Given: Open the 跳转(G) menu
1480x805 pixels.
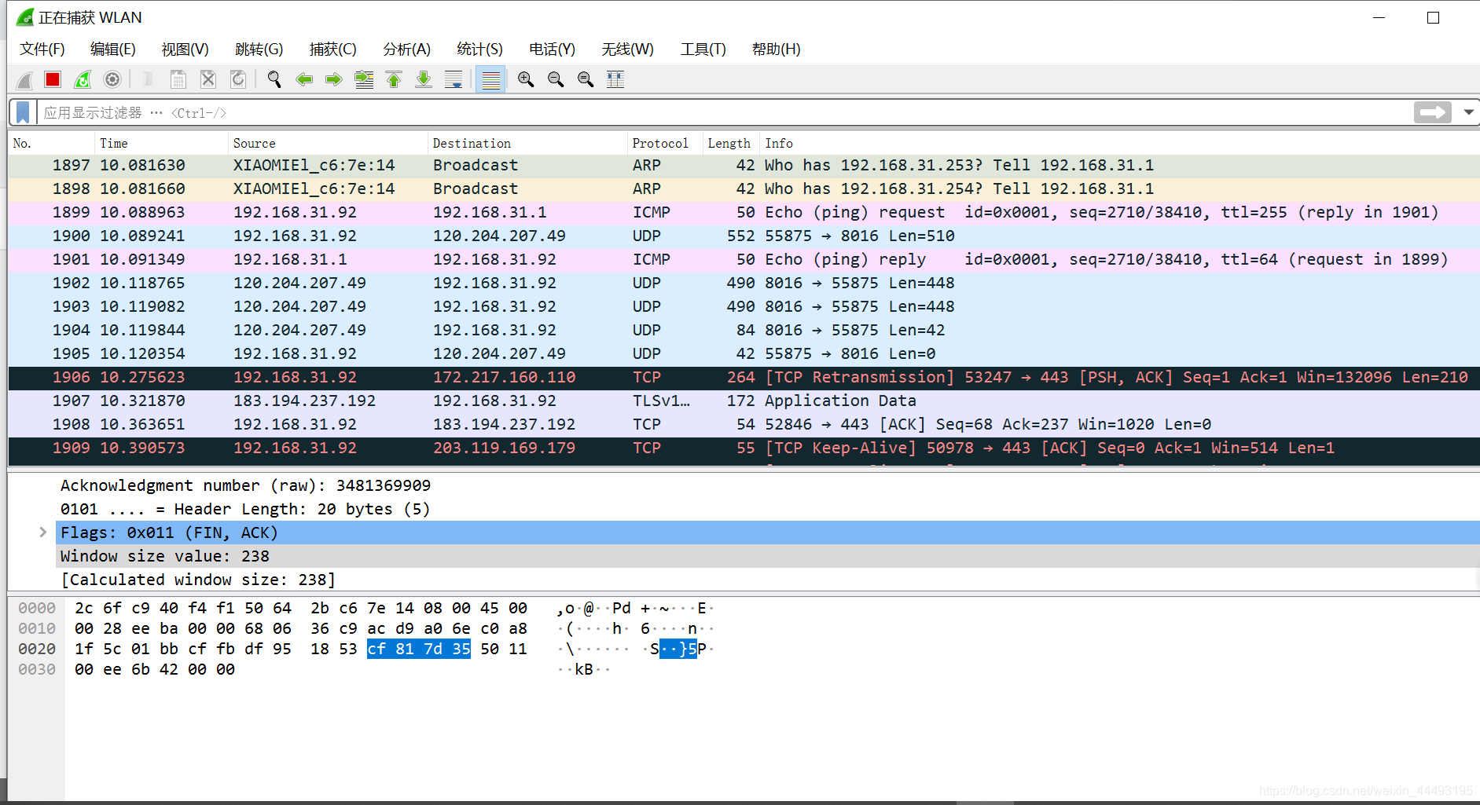Looking at the screenshot, I should click(259, 49).
